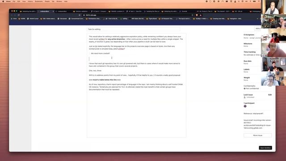Open the UX Research bookmark

(x=166, y=19)
